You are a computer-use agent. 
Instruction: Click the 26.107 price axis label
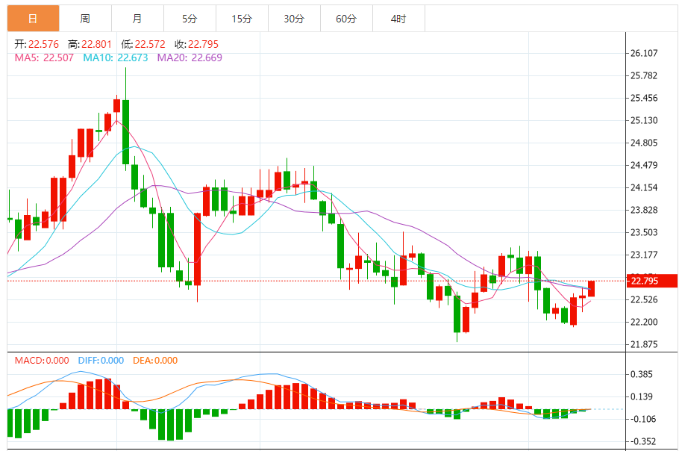pos(644,53)
